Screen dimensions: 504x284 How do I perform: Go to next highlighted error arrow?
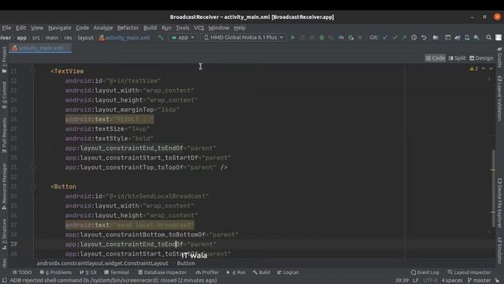pyautogui.click(x=491, y=69)
